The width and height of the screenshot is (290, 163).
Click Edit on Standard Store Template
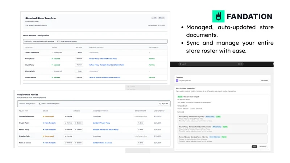pos(154,18)
